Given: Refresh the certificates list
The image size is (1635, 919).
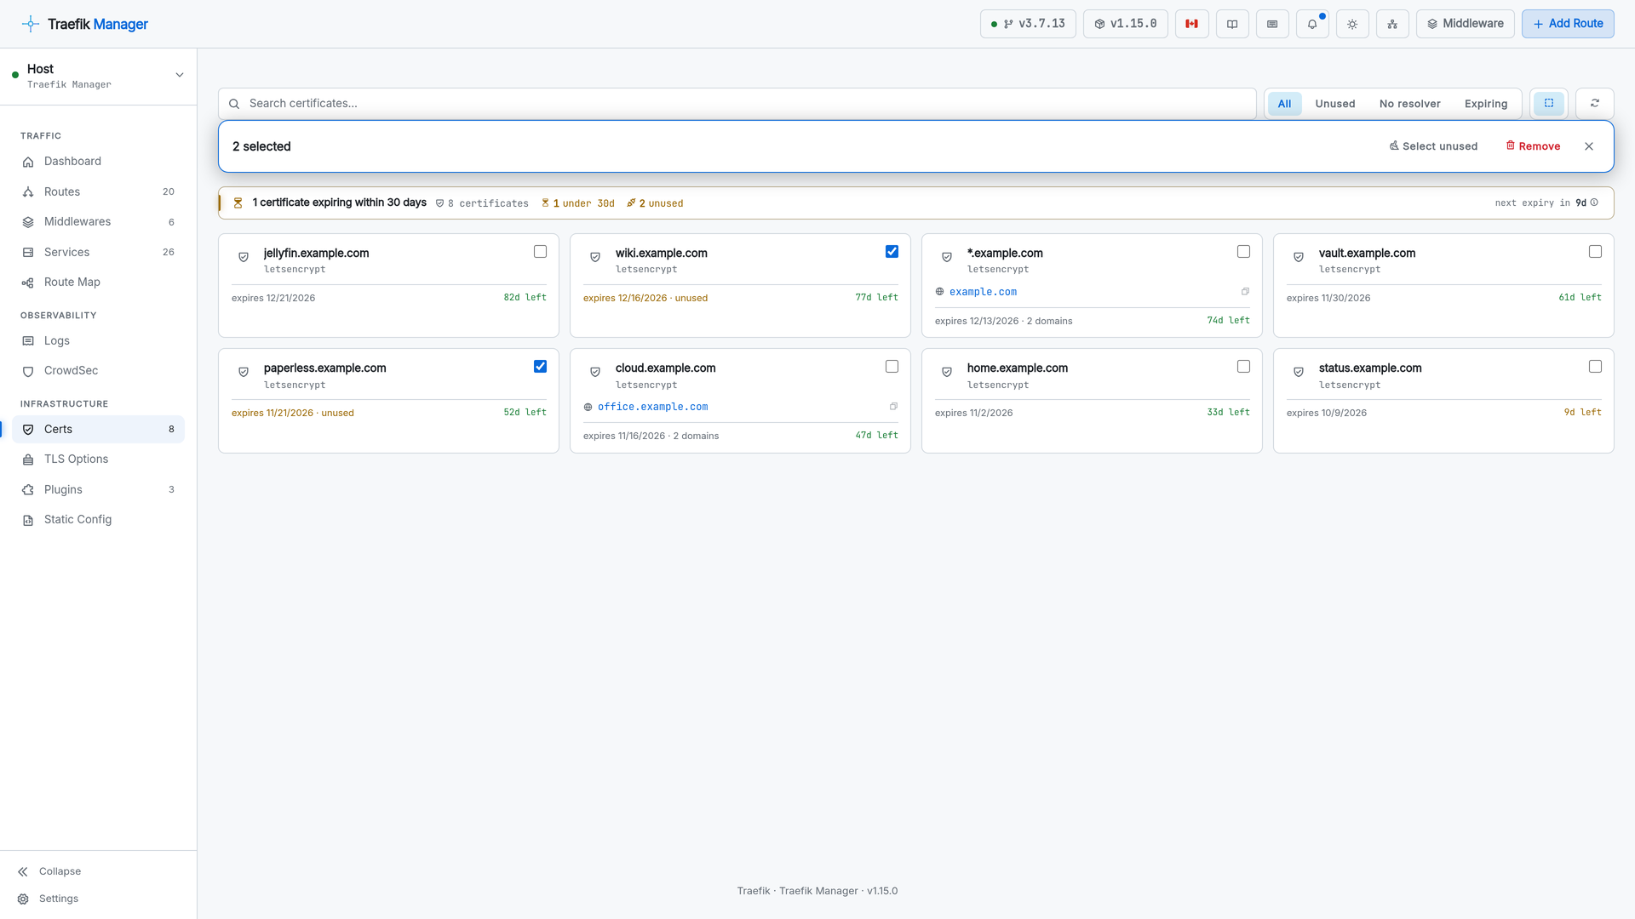Looking at the screenshot, I should pyautogui.click(x=1595, y=103).
